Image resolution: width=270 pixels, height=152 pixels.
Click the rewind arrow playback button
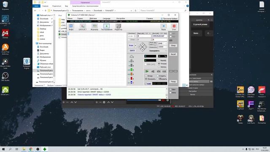point(153,71)
